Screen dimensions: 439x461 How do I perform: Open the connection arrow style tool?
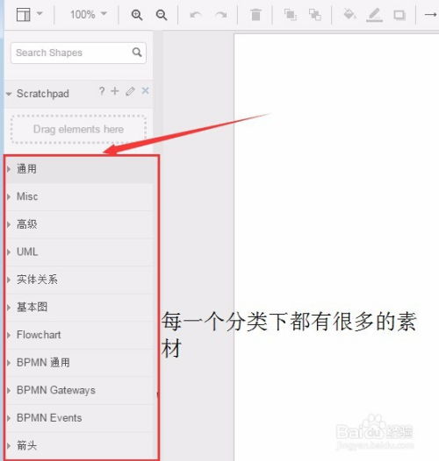pyautogui.click(x=431, y=14)
